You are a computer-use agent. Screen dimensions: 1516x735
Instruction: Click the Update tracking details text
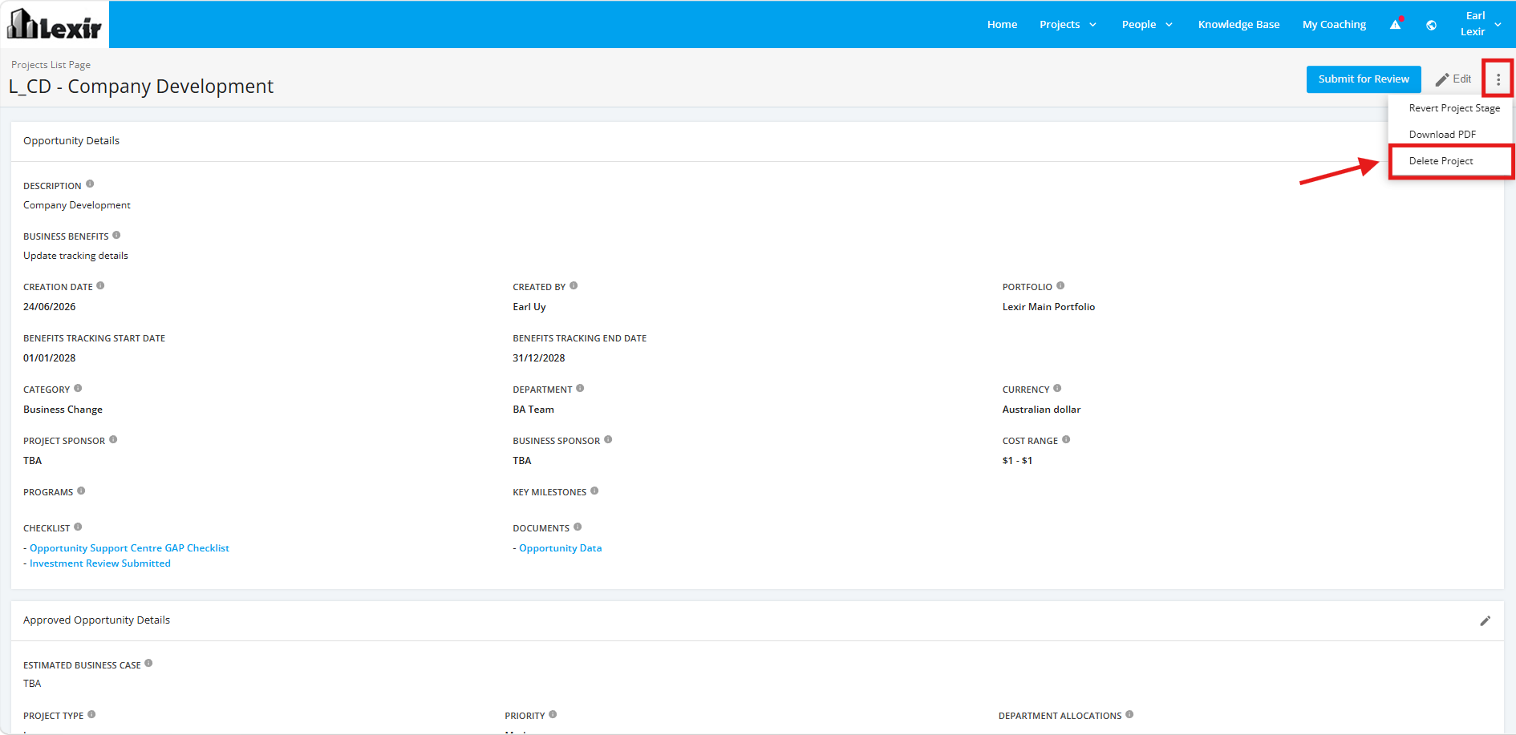pos(75,256)
